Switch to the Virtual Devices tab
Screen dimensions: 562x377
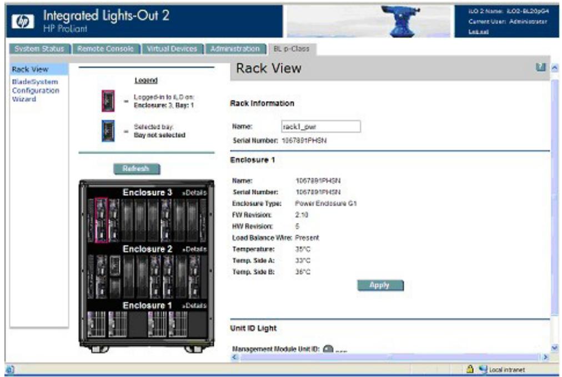point(172,49)
